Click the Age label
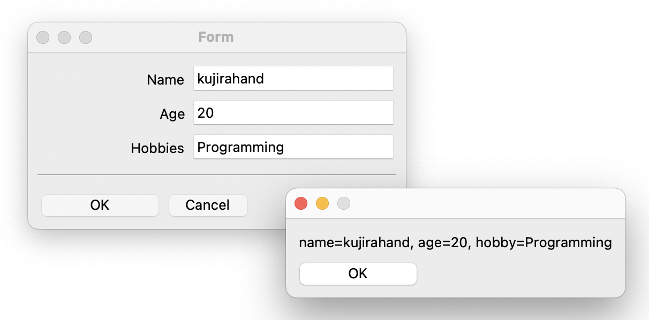This screenshot has width=649, height=320. point(172,114)
